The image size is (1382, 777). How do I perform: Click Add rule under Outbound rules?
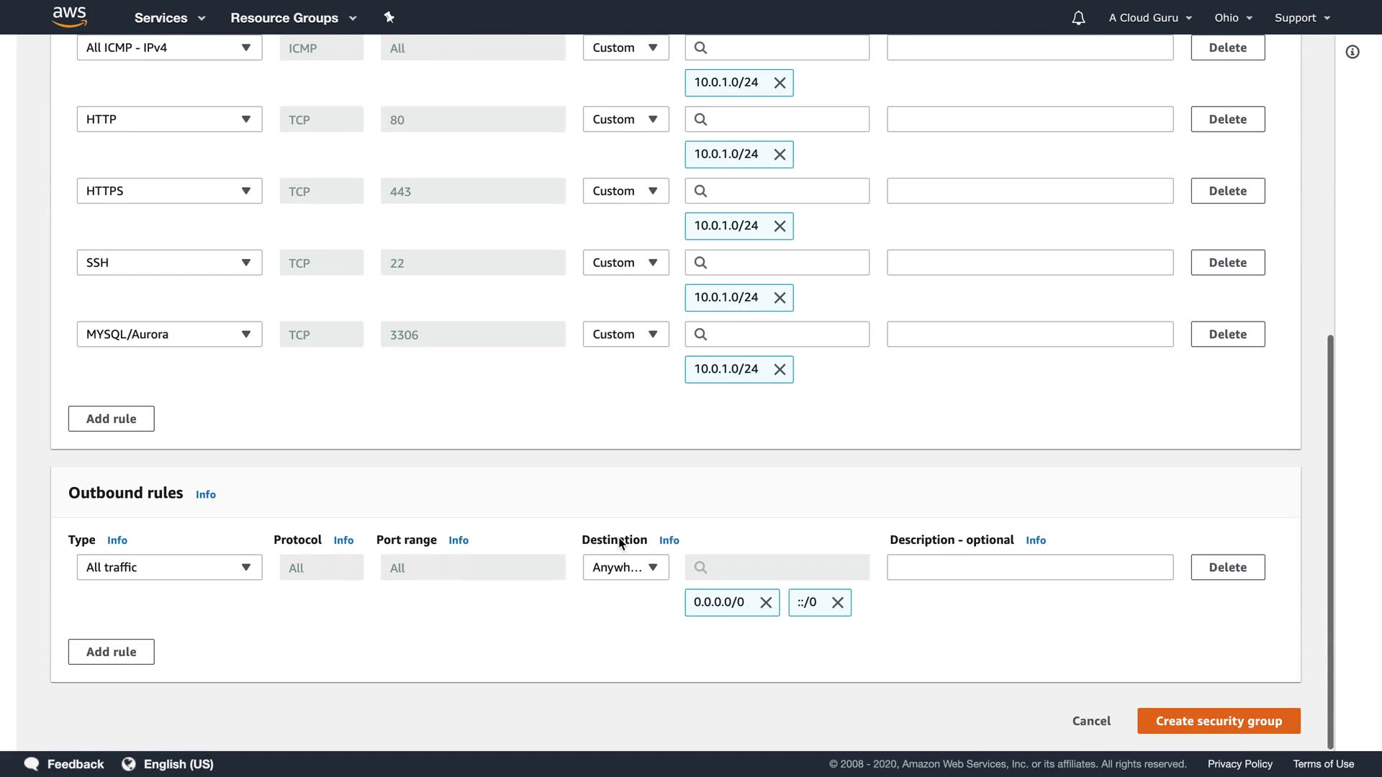tap(111, 652)
